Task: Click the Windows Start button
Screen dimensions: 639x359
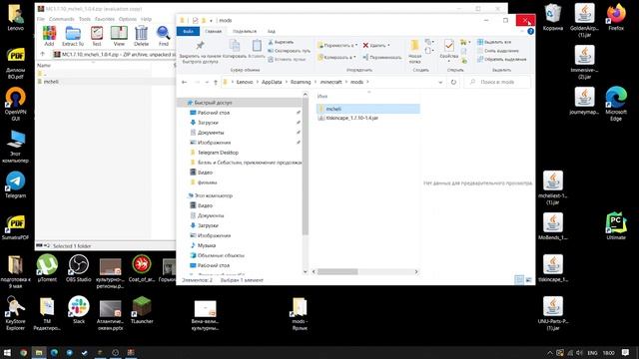Action: click(7, 352)
